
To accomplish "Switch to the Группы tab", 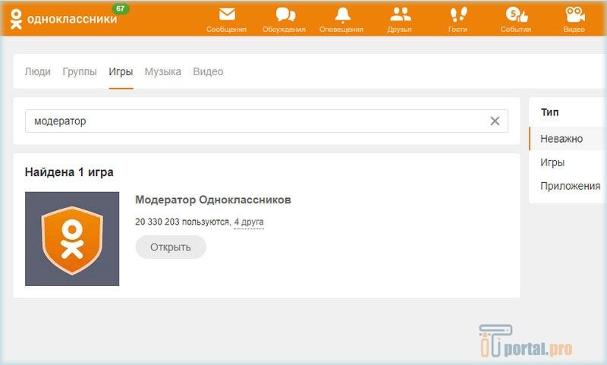I will click(x=80, y=71).
